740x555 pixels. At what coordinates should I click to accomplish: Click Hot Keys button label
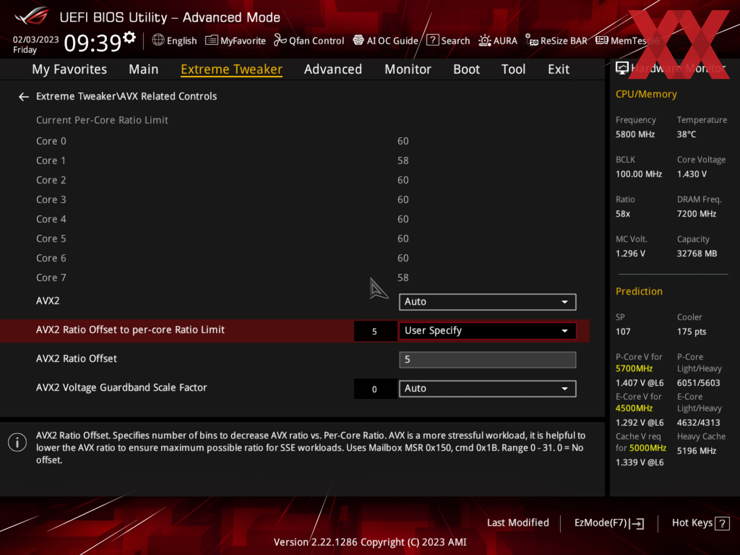(692, 523)
